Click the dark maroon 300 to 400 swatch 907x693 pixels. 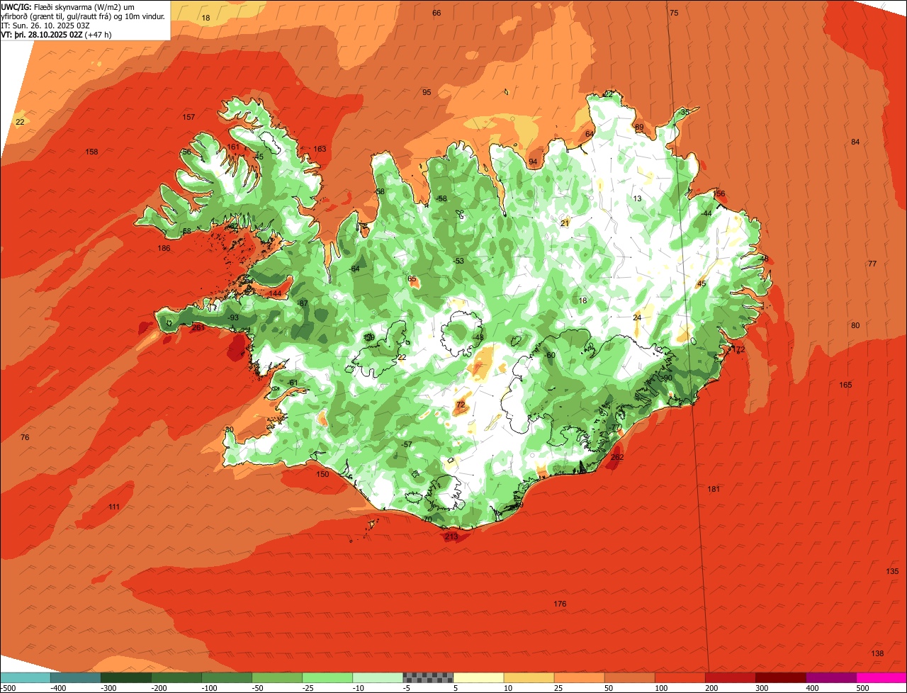(780, 677)
